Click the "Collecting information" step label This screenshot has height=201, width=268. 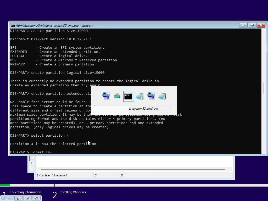pos(25,192)
